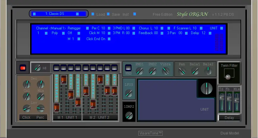The height and width of the screenshot is (138, 258).
Task: Change the Delay 12 value
Action: (x=210, y=33)
